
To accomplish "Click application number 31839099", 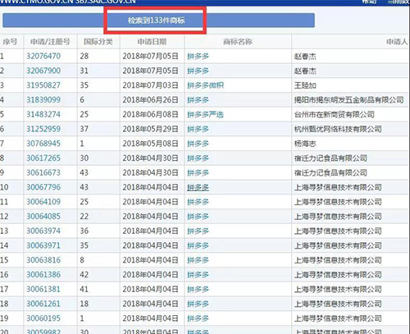I will pyautogui.click(x=43, y=99).
